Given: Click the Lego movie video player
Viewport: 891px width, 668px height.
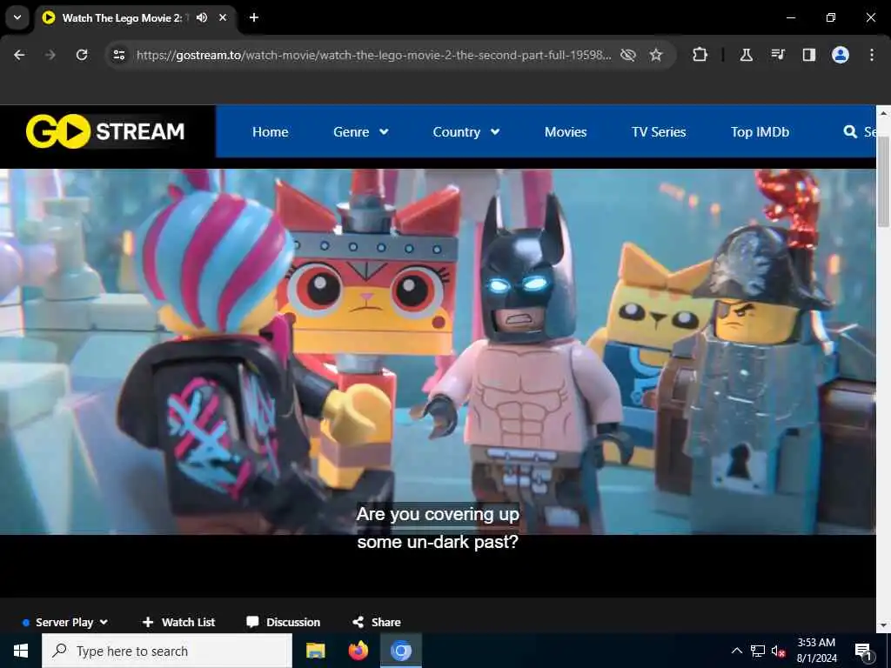Looking at the screenshot, I should pyautogui.click(x=438, y=352).
